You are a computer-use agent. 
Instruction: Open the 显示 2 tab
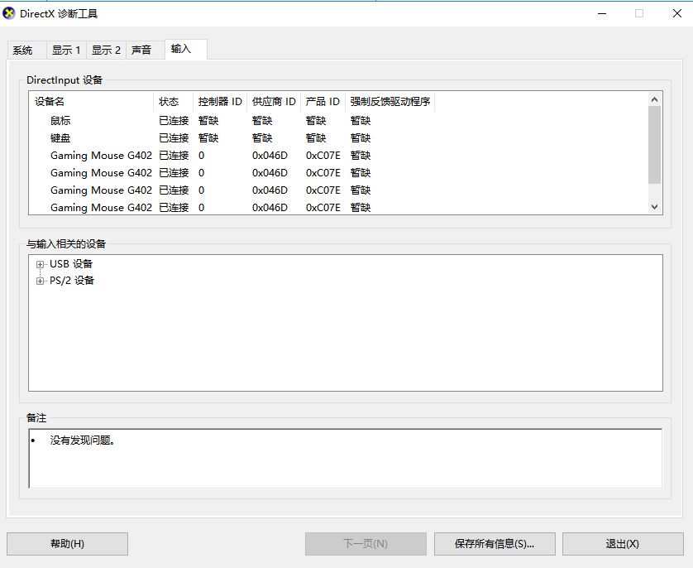(106, 50)
